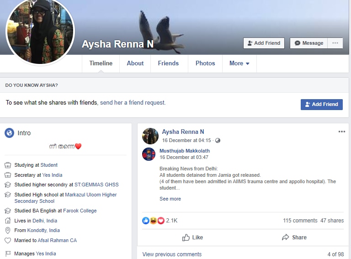Open the Afsal Rahman CA profile link
Viewport: 351px width, 259px height.
57,240
